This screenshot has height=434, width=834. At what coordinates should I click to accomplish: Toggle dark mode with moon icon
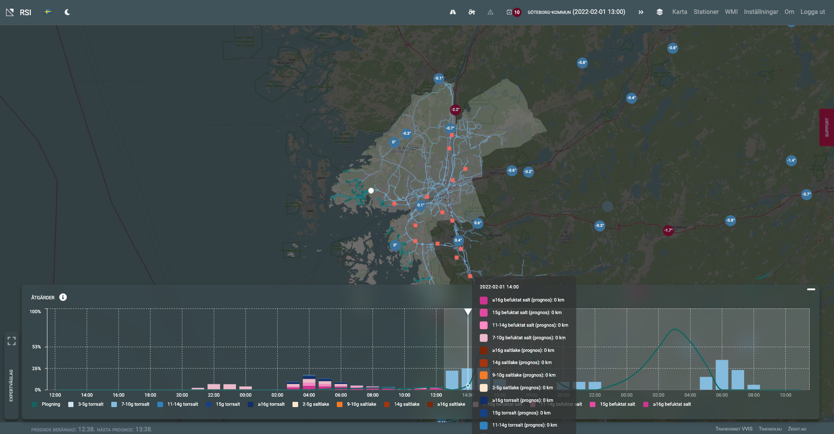67,12
